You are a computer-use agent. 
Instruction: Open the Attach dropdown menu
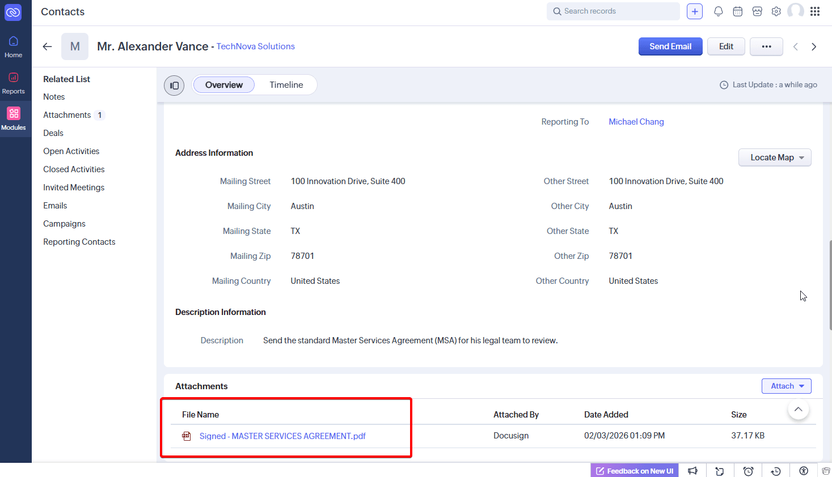tap(786, 386)
